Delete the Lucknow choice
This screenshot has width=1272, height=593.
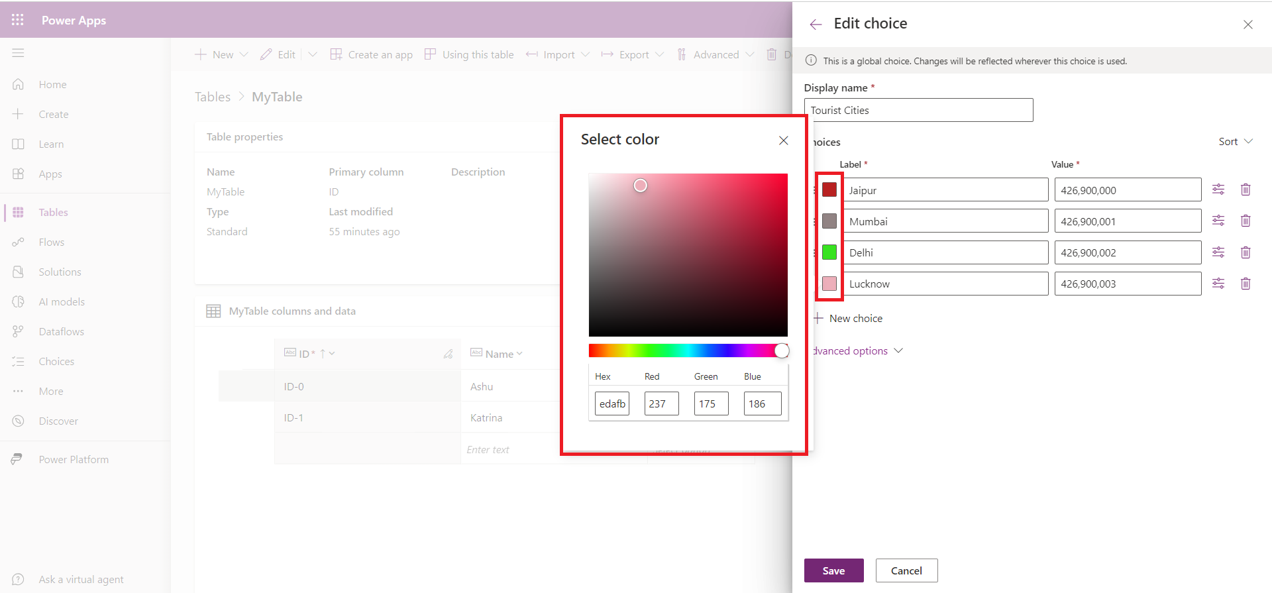click(x=1245, y=284)
